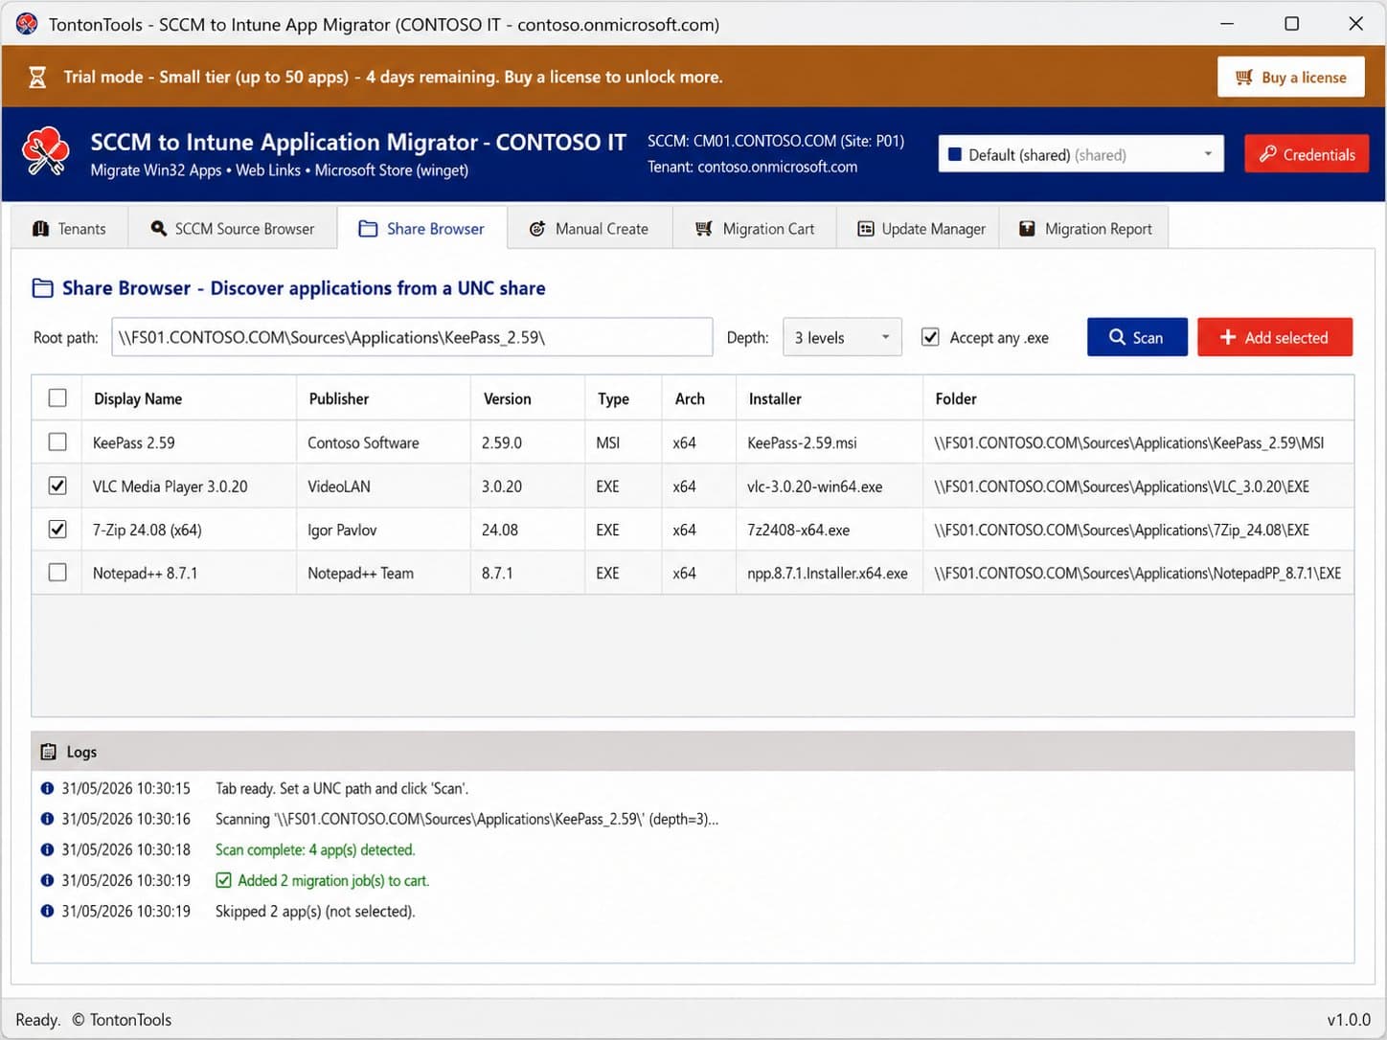Image resolution: width=1387 pixels, height=1040 pixels.
Task: Uncheck the VLC Media Player 3.0.20 checkbox
Action: click(x=57, y=486)
